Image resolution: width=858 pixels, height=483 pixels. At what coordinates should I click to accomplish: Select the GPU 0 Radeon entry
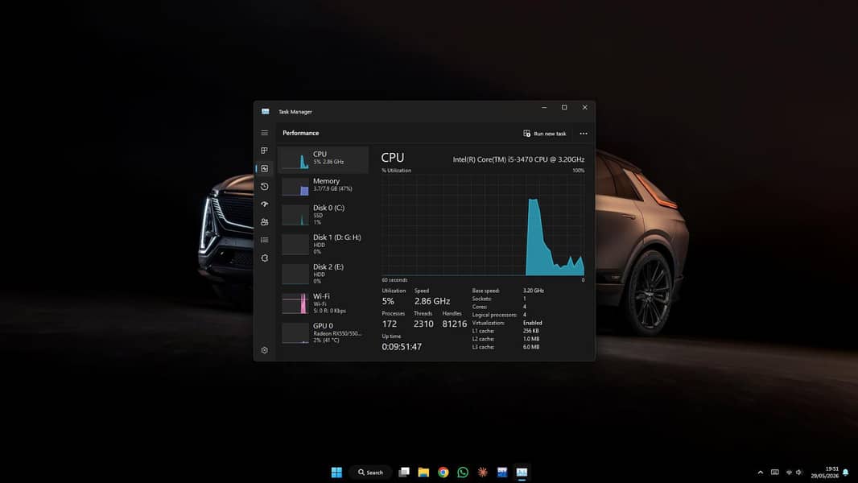pyautogui.click(x=324, y=332)
